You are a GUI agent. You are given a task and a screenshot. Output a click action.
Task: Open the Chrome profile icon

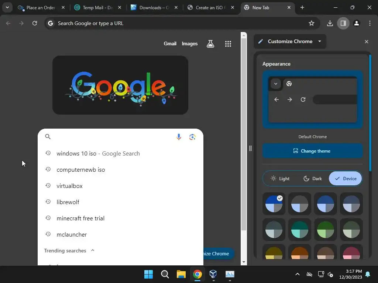coord(357,23)
